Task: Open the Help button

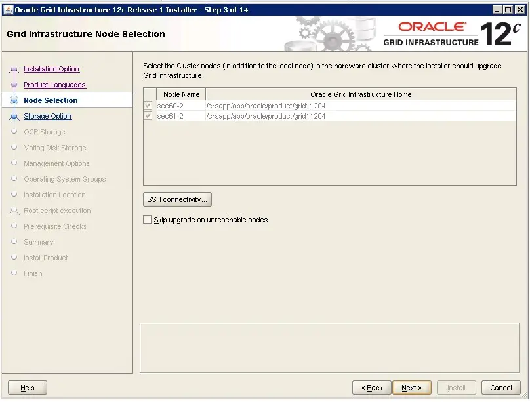Action: click(28, 388)
